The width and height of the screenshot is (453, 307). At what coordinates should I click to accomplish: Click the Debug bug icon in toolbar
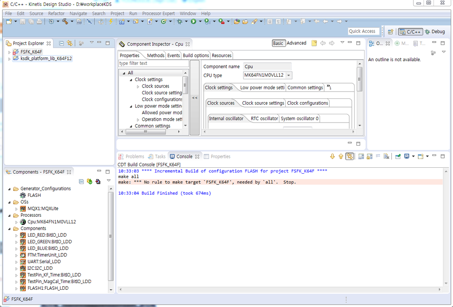pos(180,22)
